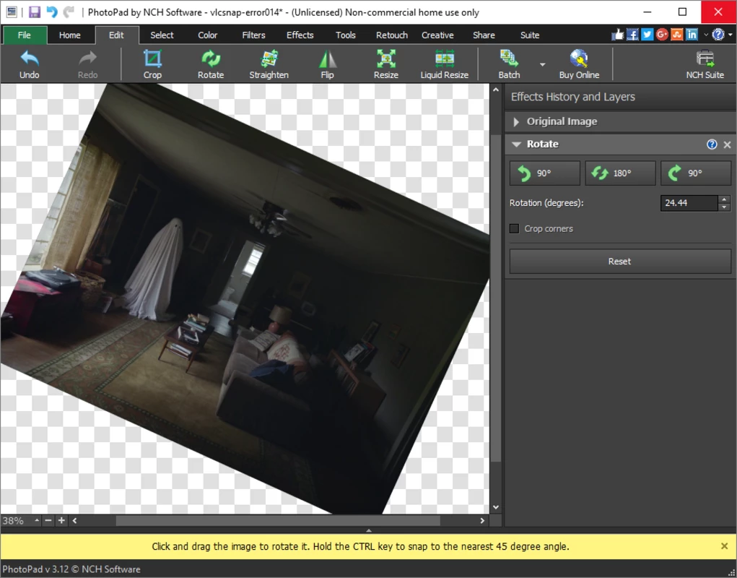Expand the Original Image section

click(516, 122)
